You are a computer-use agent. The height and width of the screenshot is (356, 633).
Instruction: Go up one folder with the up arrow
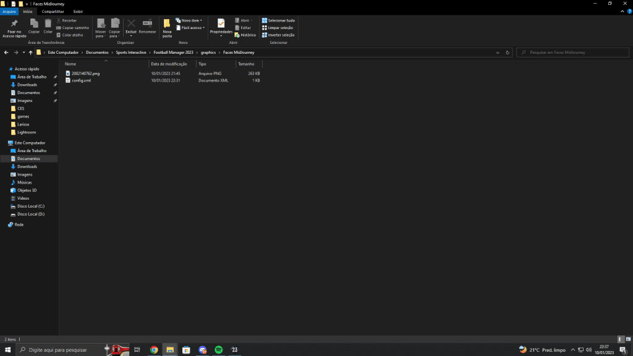point(30,53)
